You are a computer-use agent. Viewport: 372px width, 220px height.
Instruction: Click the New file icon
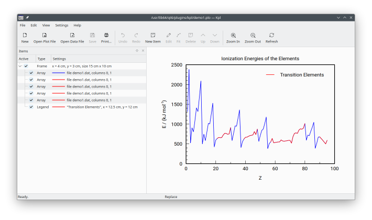[x=25, y=35]
